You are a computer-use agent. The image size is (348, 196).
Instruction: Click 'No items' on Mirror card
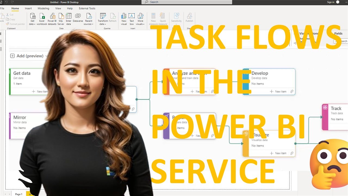click(19, 128)
